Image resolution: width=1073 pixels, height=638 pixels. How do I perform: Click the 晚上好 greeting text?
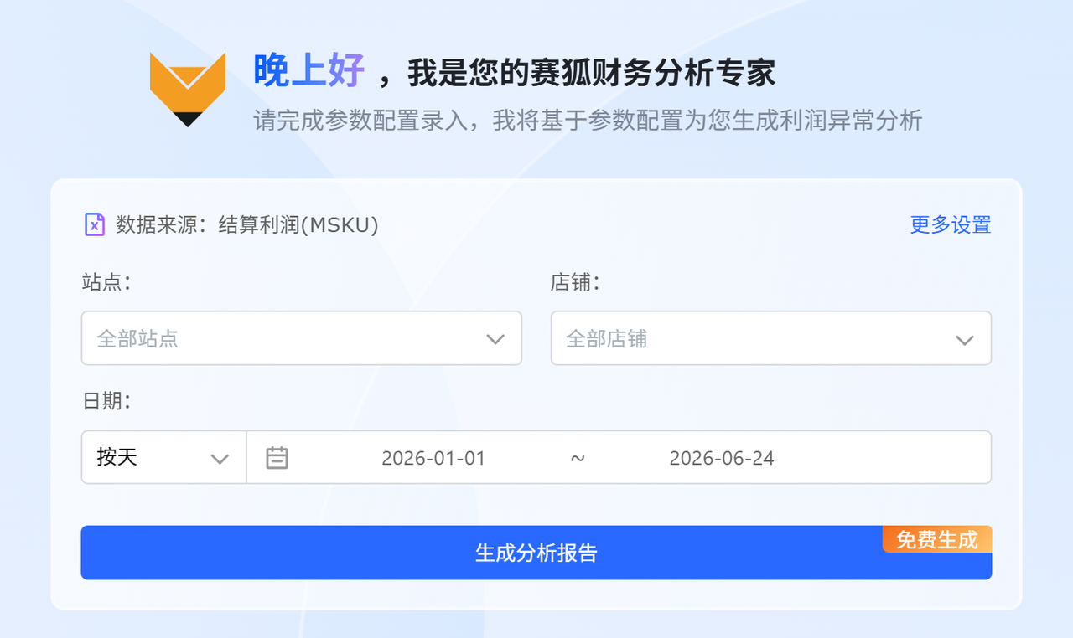coord(309,72)
